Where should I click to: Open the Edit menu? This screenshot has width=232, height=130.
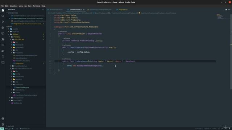pos(7,6)
